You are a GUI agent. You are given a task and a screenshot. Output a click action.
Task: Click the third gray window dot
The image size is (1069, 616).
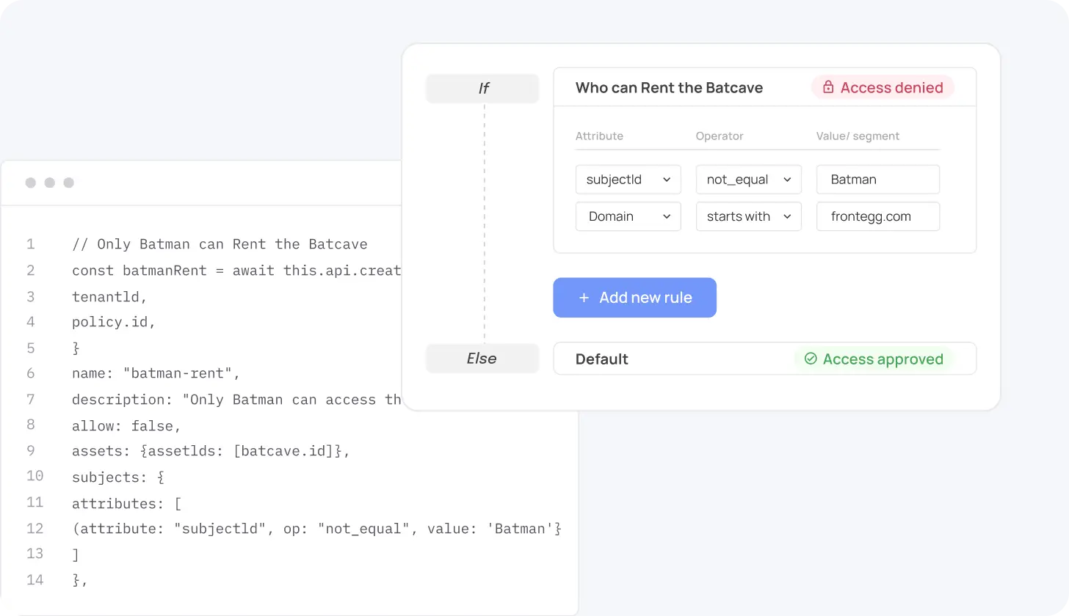(69, 183)
